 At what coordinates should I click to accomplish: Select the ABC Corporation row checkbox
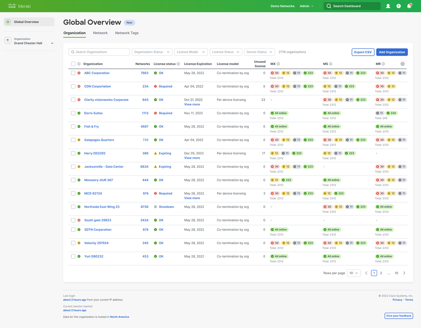tap(73, 73)
